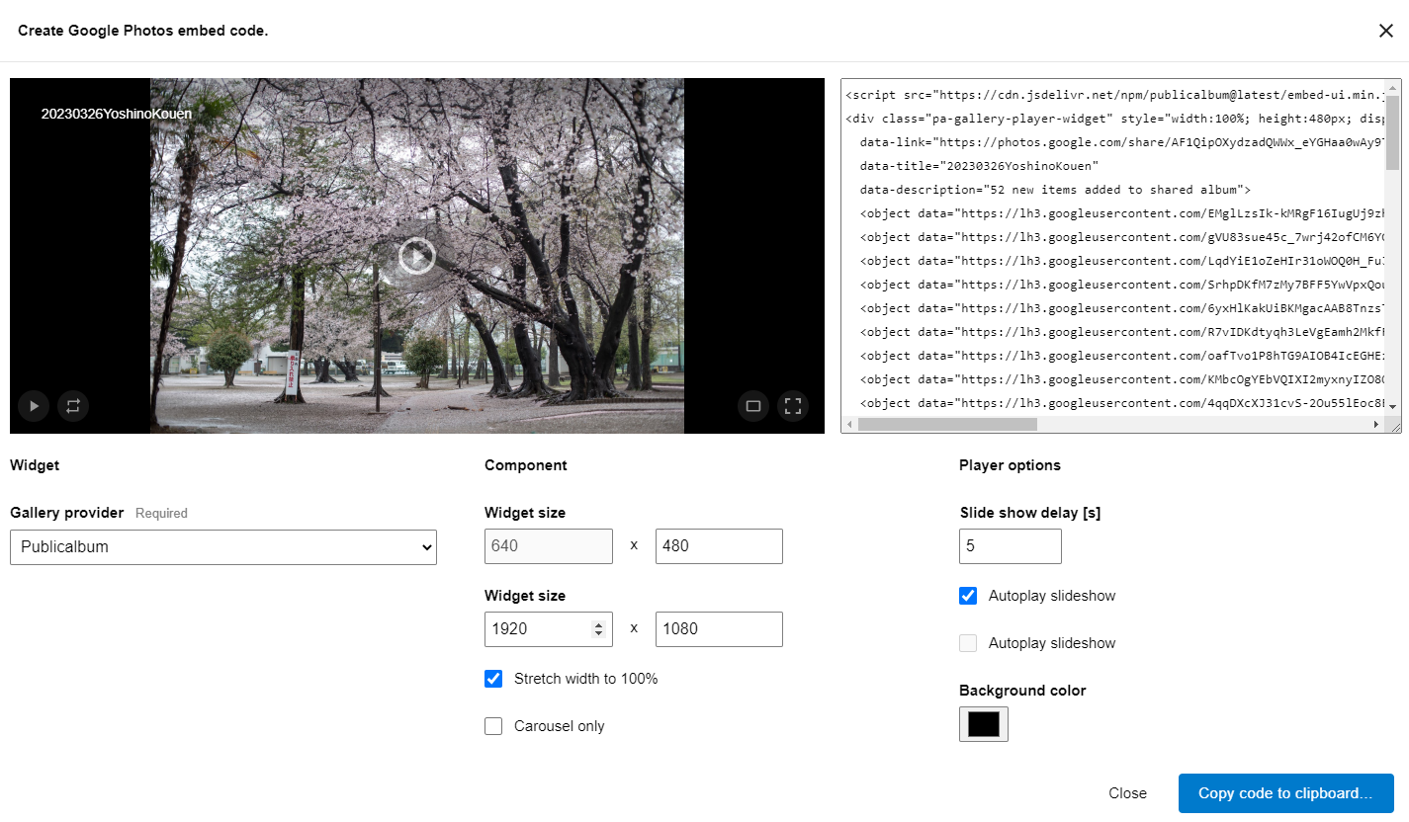The height and width of the screenshot is (822, 1409).
Task: Click the cherry blossom photo preview
Action: coord(417,255)
